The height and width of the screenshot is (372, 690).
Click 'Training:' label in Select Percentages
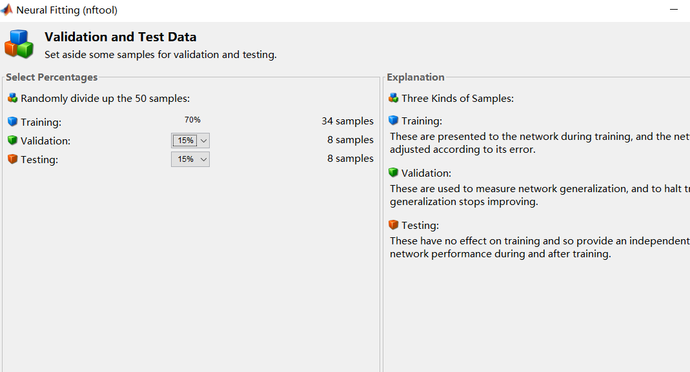(x=41, y=122)
